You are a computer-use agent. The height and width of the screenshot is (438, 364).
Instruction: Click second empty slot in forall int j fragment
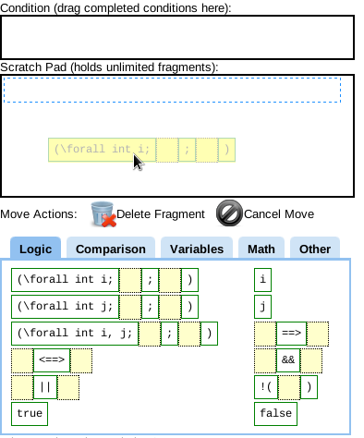click(170, 307)
